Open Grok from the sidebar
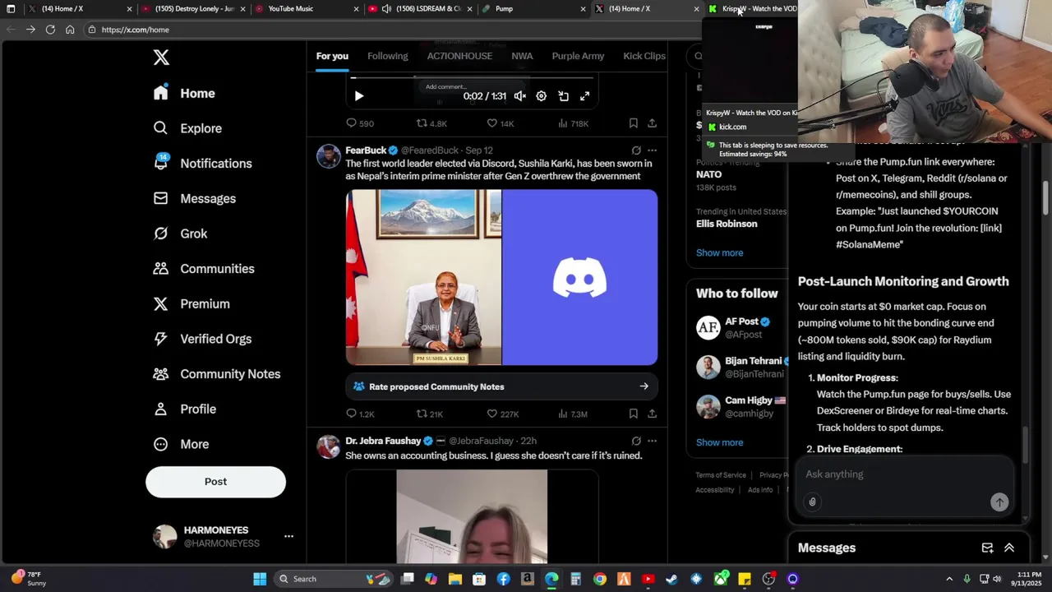The image size is (1052, 592). (x=181, y=234)
